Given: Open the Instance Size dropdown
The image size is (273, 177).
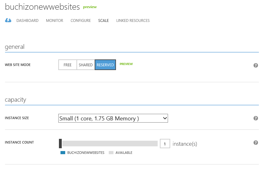Looking at the screenshot, I should 113,118.
